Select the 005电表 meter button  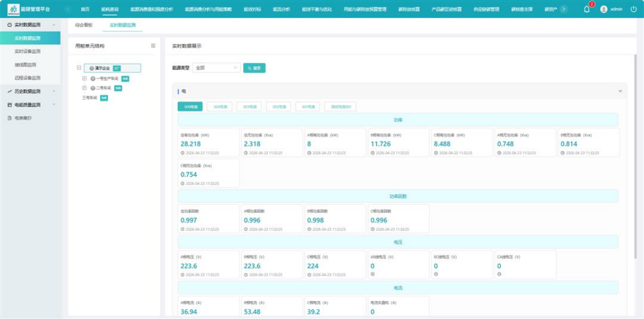pos(190,107)
